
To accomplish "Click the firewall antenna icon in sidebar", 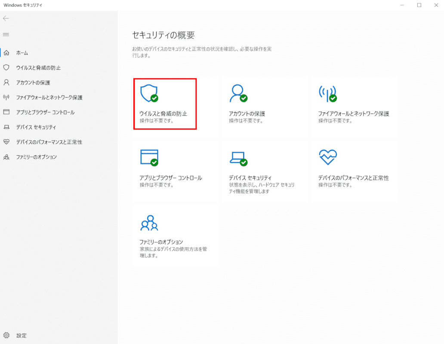I will [x=6, y=97].
